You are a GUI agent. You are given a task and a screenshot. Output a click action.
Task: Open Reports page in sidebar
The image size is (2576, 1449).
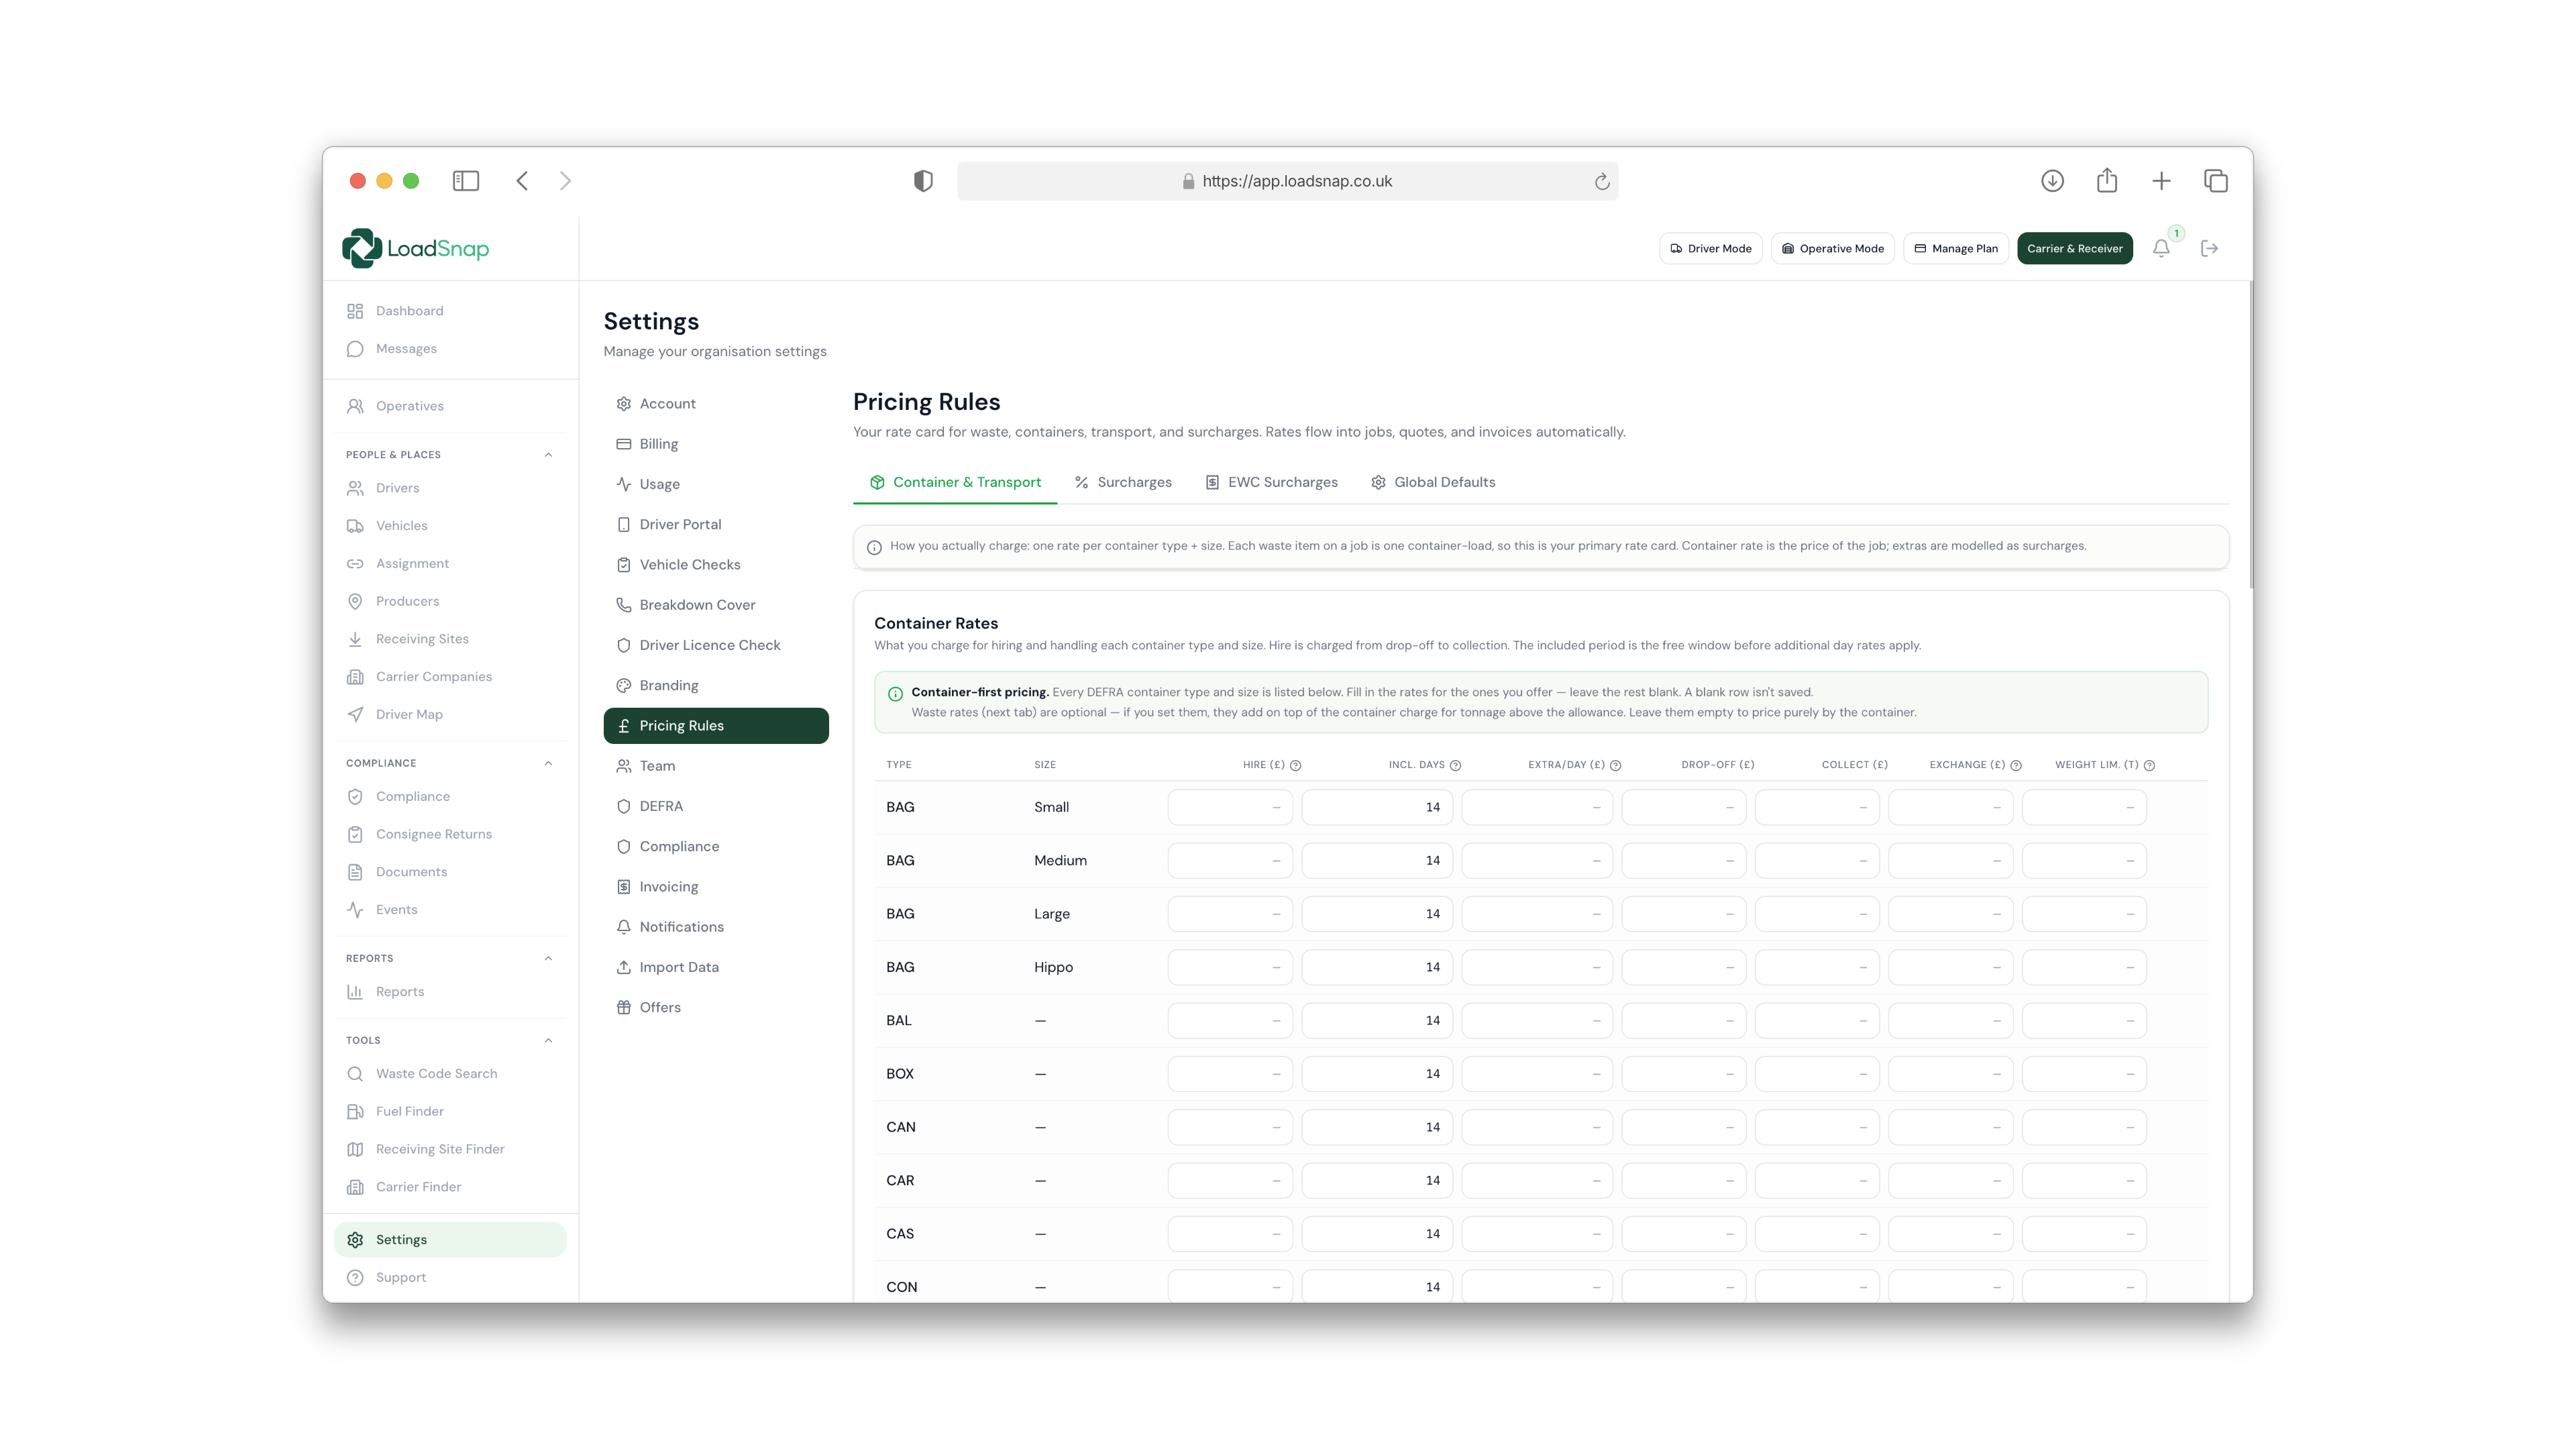[x=450, y=992]
